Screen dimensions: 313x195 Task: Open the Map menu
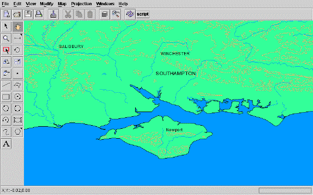[x=62, y=4]
